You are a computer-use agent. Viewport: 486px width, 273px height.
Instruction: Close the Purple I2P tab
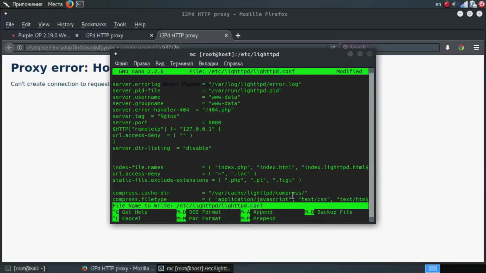(77, 35)
